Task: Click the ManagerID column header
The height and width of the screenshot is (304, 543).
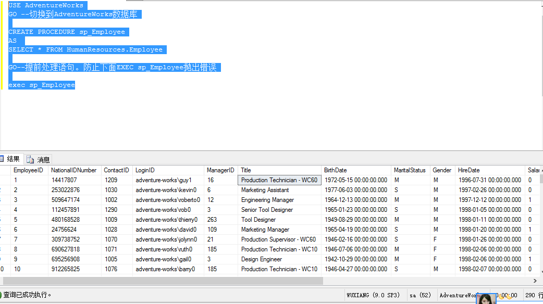Action: [221, 170]
